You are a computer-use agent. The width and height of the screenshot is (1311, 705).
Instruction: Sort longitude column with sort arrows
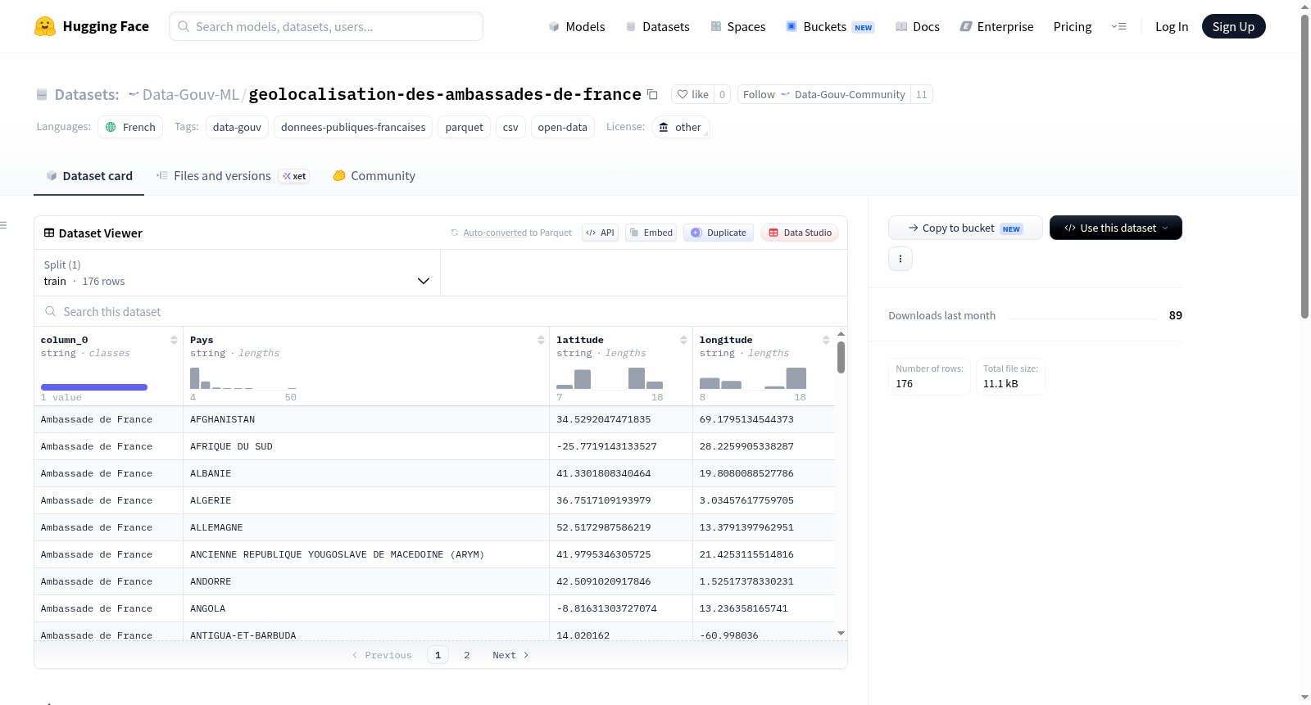point(826,340)
